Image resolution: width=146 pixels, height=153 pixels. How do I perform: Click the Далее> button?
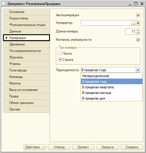point(83,147)
